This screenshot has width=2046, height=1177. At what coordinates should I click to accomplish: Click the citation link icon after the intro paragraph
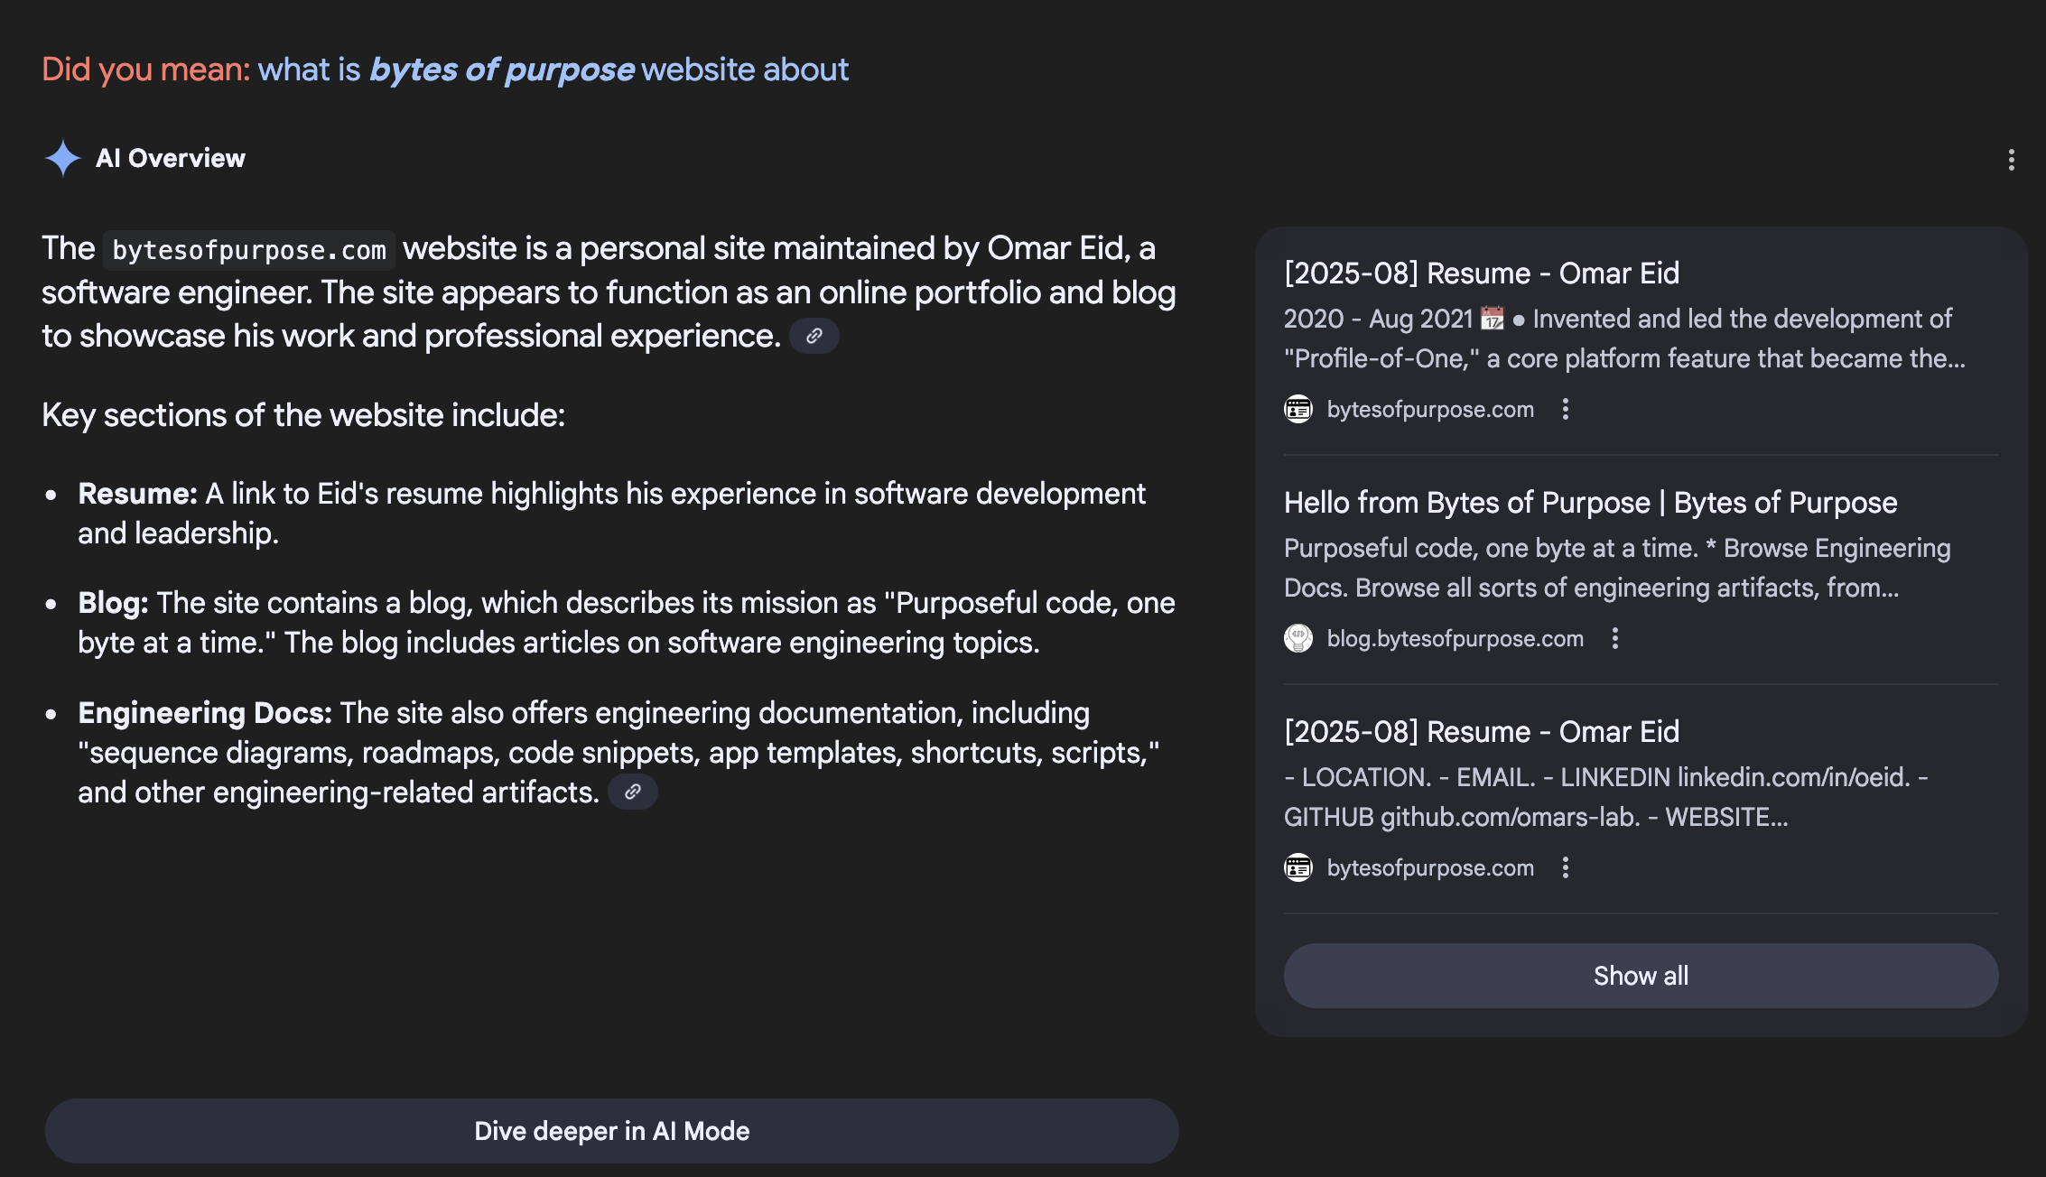point(814,336)
